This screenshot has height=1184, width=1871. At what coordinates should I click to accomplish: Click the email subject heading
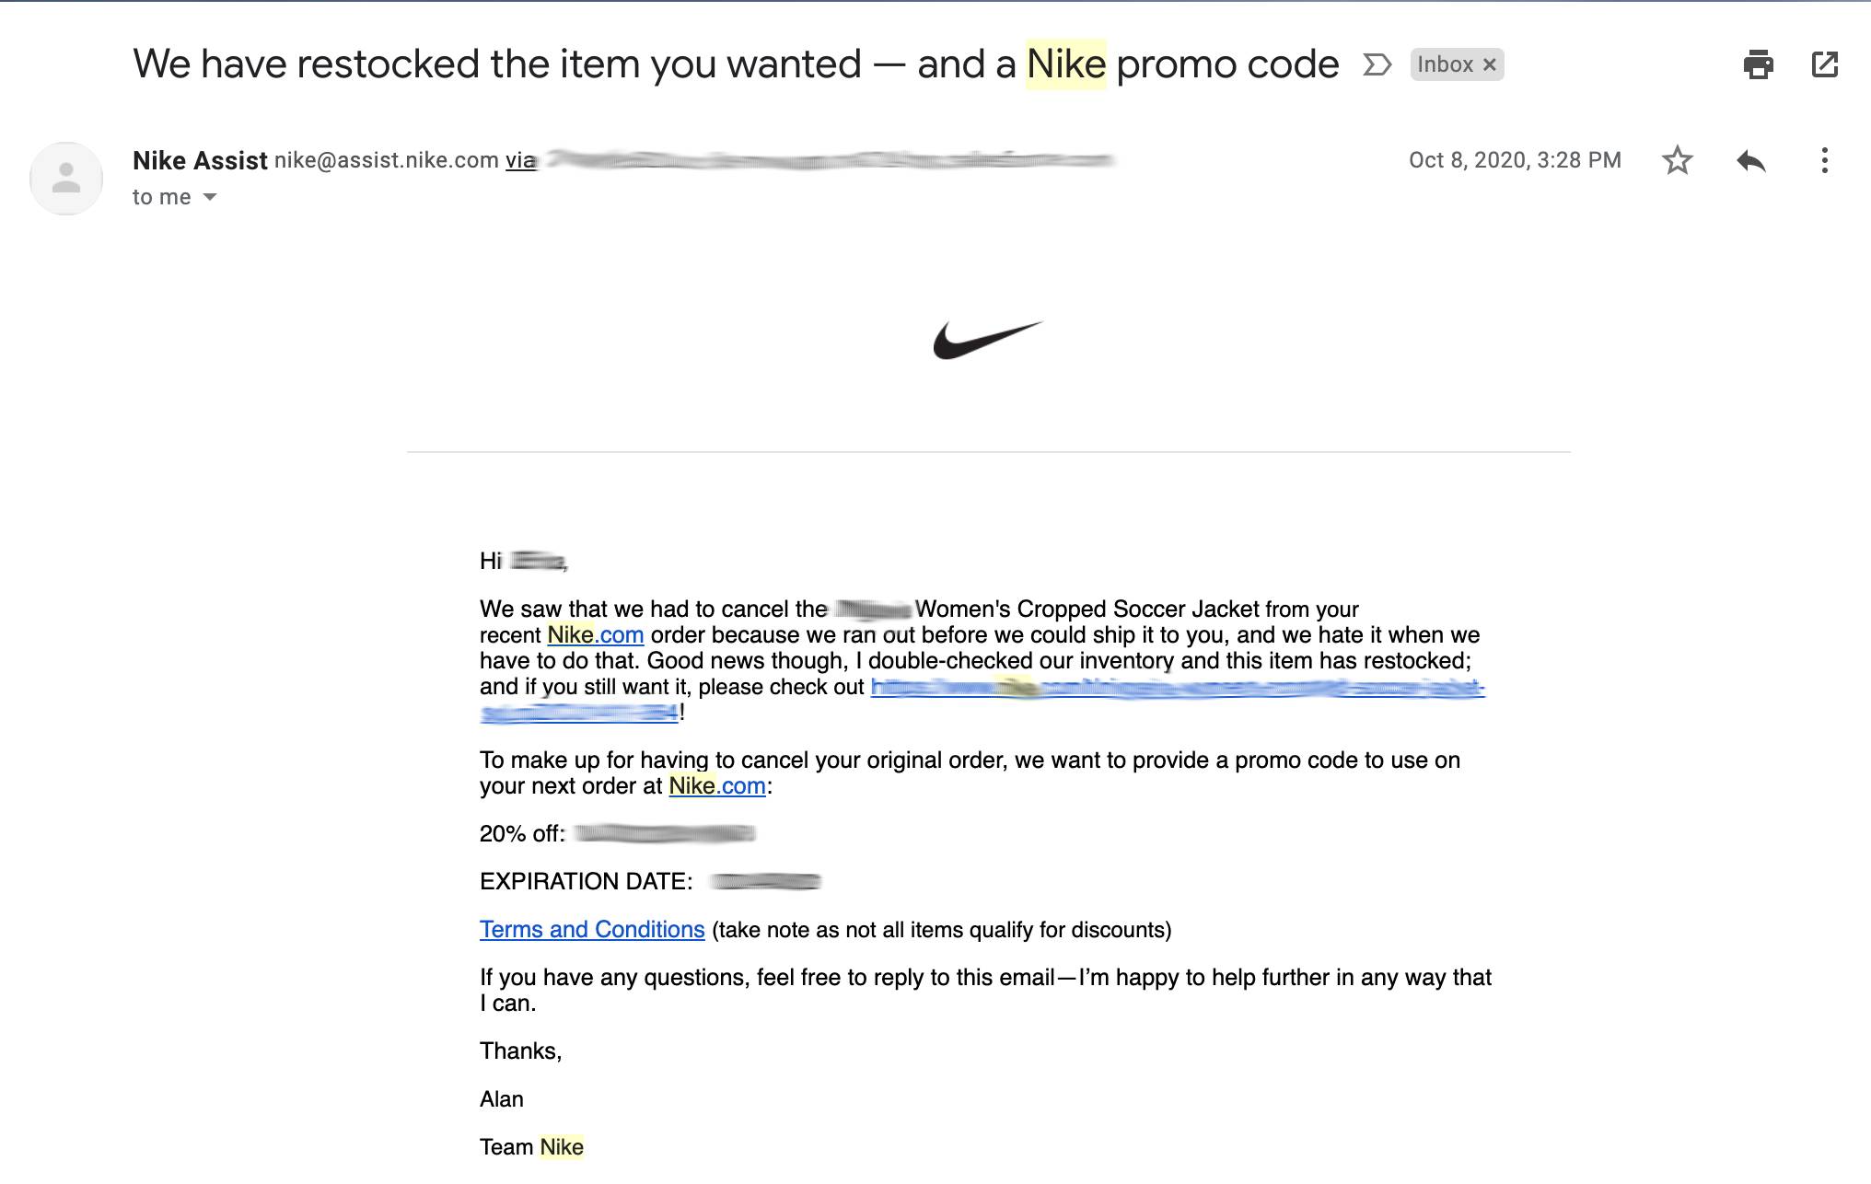point(735,64)
